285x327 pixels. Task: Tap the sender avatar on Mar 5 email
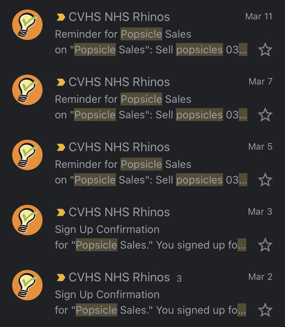[27, 155]
